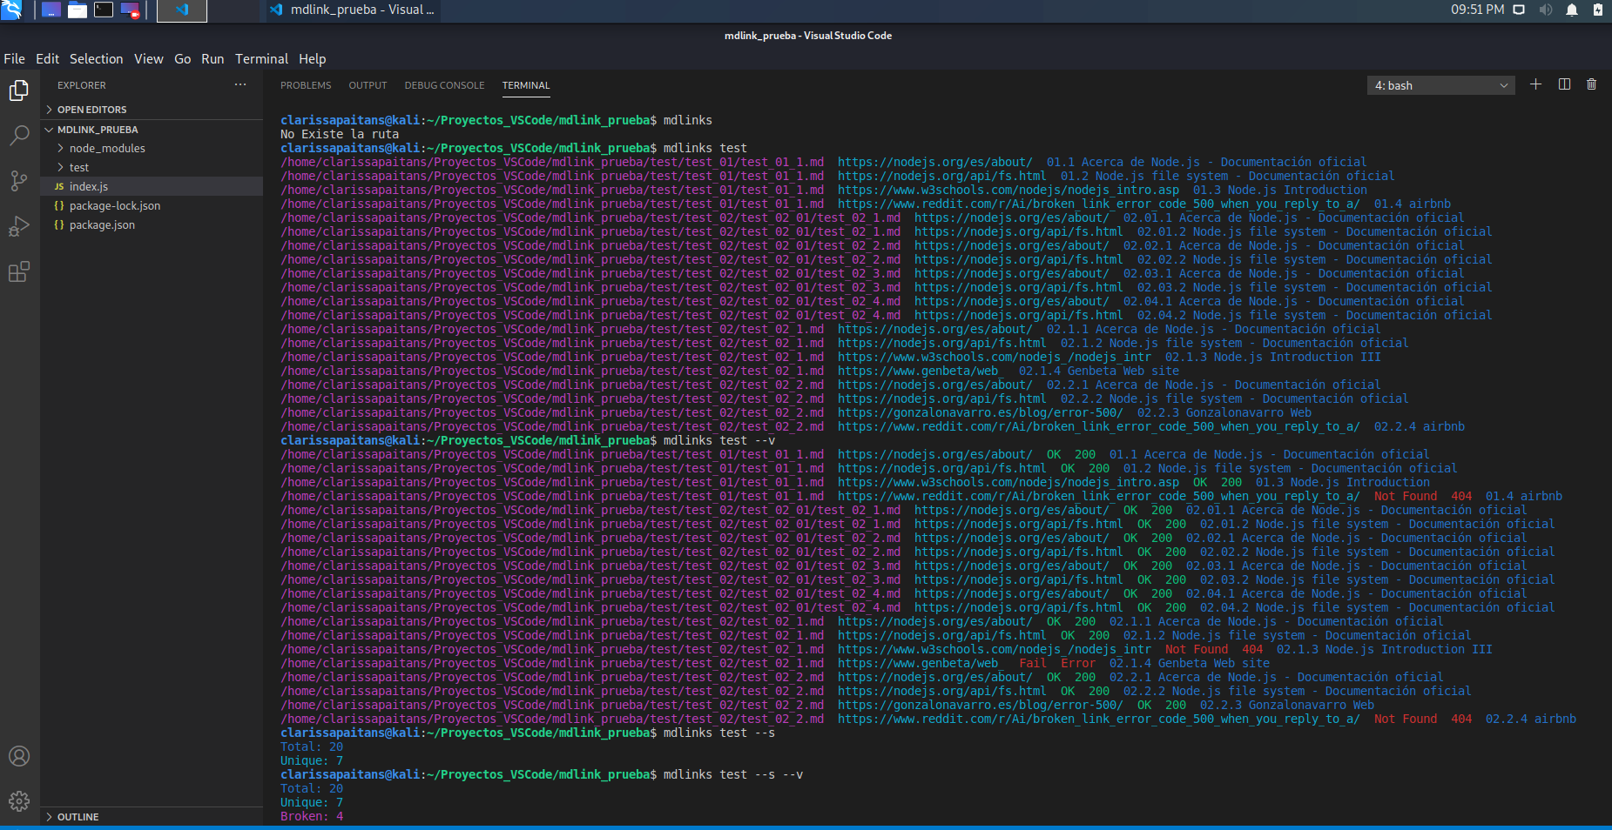
Task: Switch to the OUTPUT tab
Action: (368, 85)
